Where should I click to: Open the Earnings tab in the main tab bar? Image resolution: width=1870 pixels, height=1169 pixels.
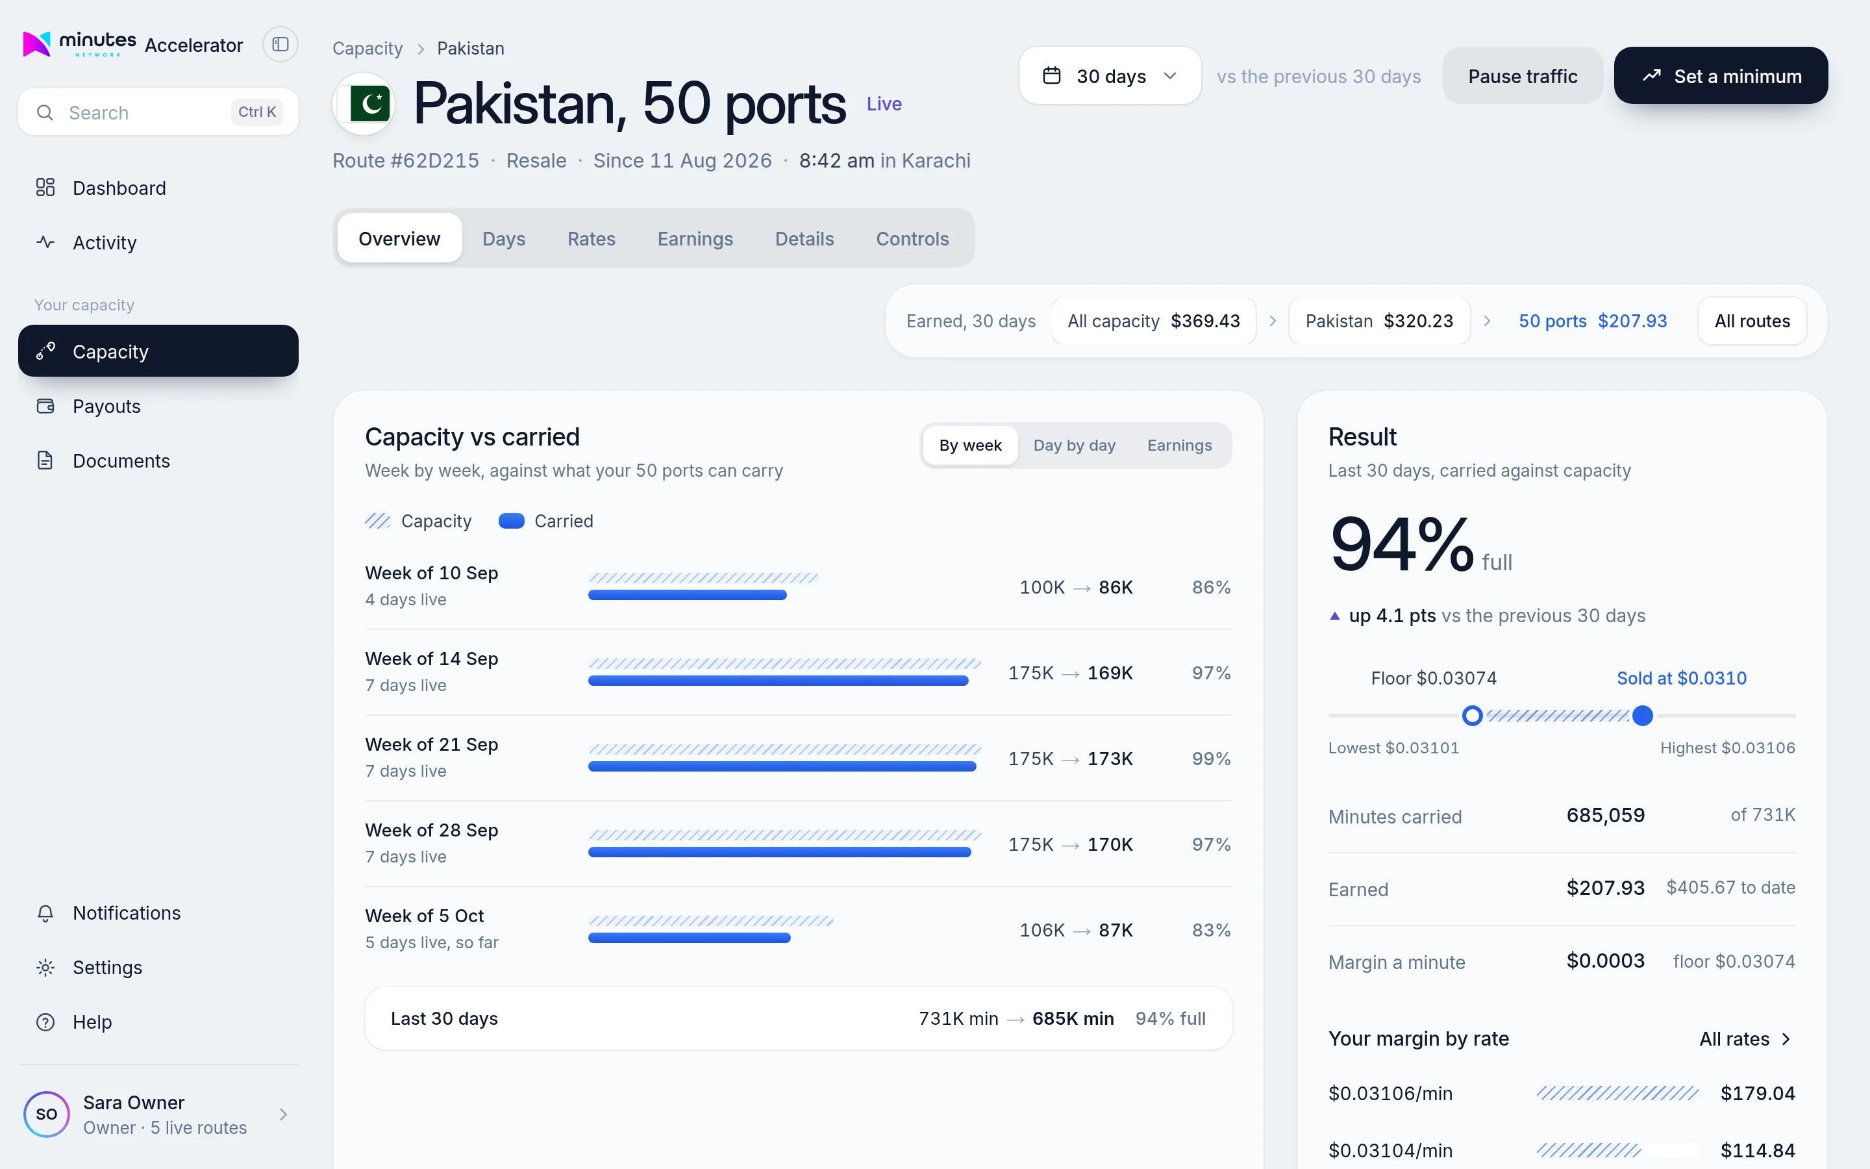click(695, 238)
